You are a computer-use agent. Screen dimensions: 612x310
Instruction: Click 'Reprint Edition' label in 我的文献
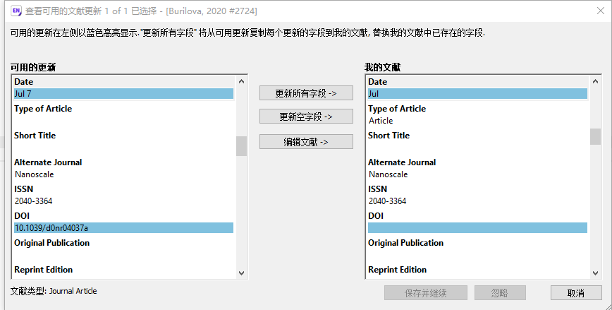coord(398,270)
